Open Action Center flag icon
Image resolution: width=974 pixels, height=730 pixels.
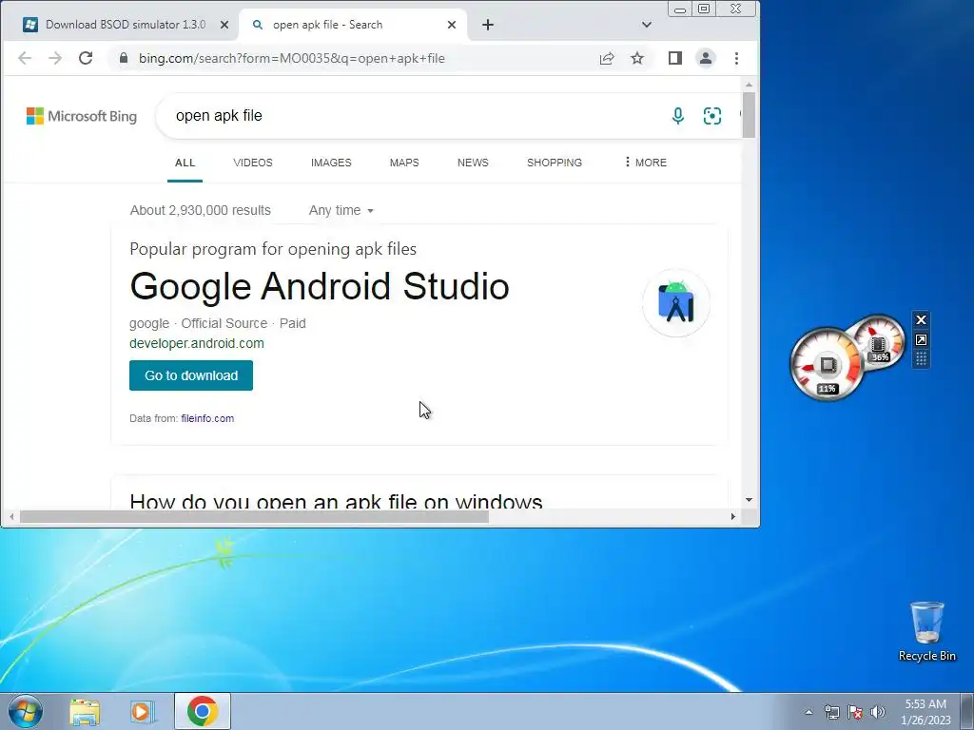point(855,712)
